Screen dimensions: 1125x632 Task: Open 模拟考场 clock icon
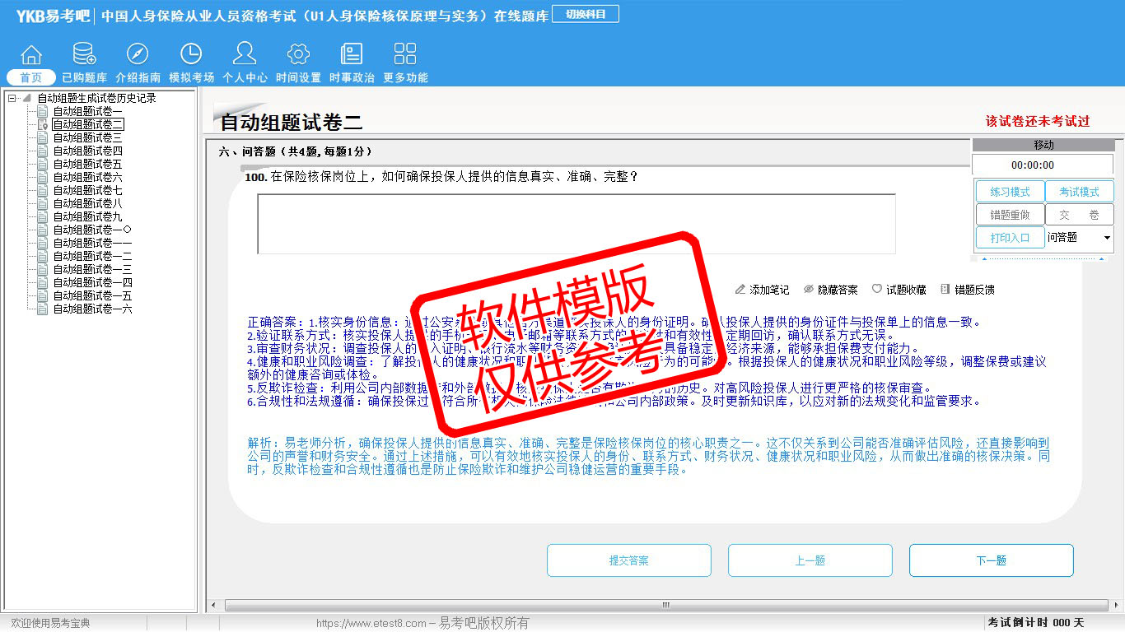pos(191,55)
